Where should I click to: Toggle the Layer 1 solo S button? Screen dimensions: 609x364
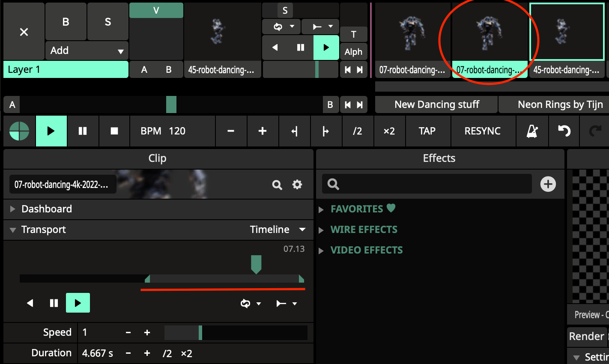pyautogui.click(x=108, y=22)
